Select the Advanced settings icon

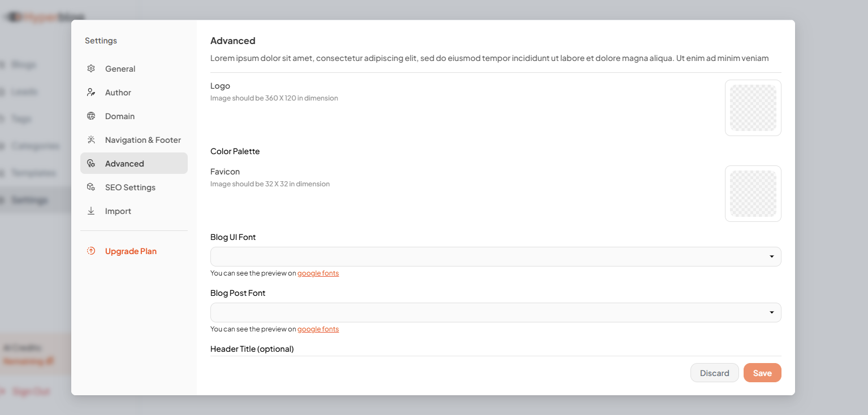coord(91,163)
